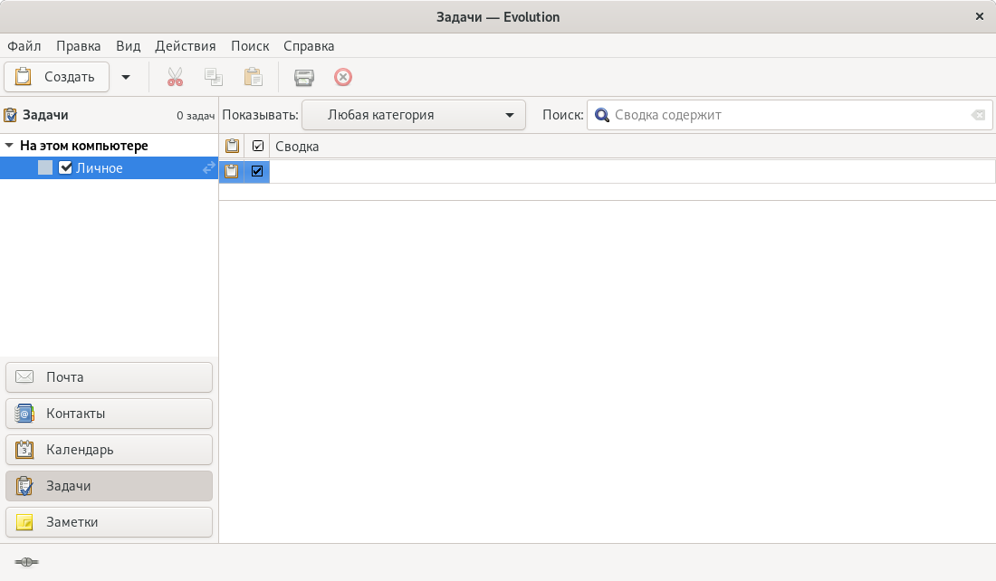996x581 pixels.
Task: Click the clipboard icon in the new task row
Action: coord(232,171)
